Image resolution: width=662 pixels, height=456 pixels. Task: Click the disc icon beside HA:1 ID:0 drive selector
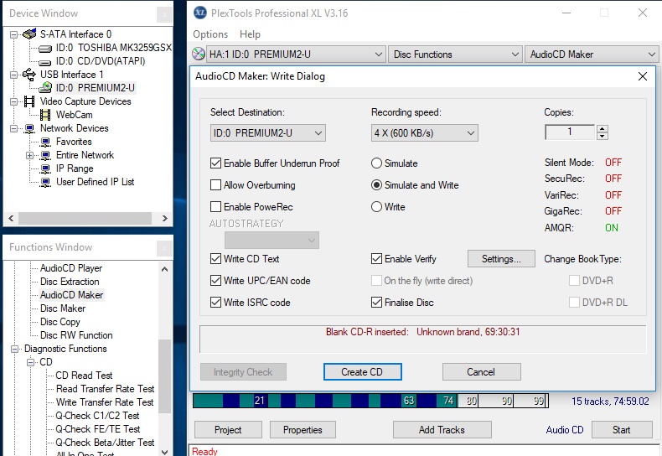[x=199, y=54]
